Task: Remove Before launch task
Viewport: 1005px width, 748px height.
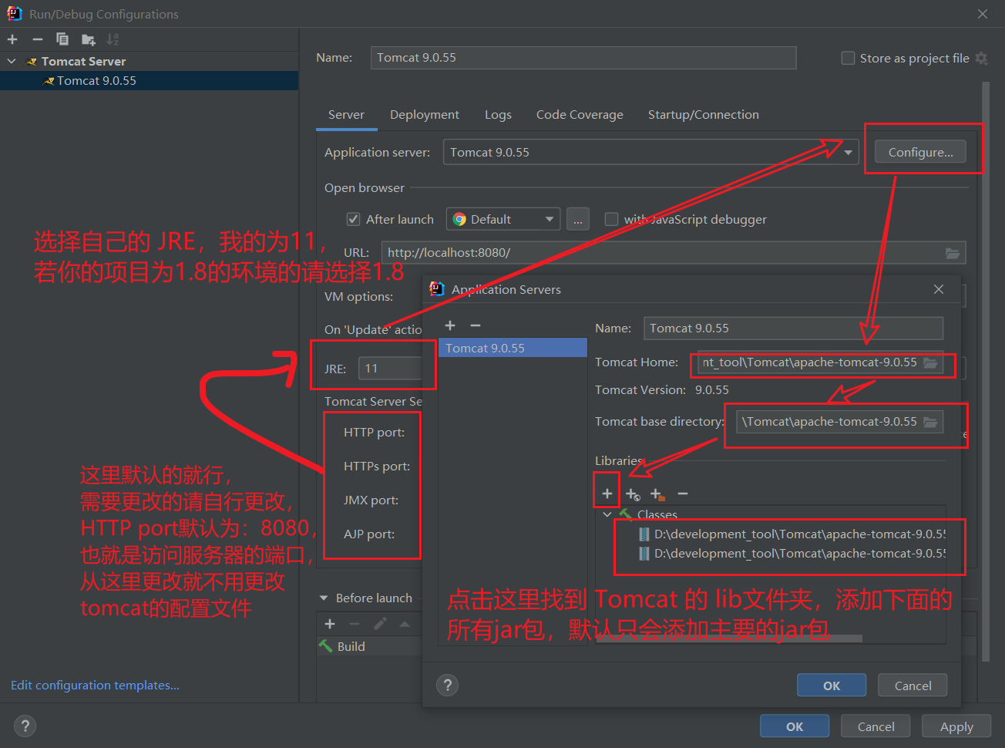Action: pyautogui.click(x=355, y=624)
